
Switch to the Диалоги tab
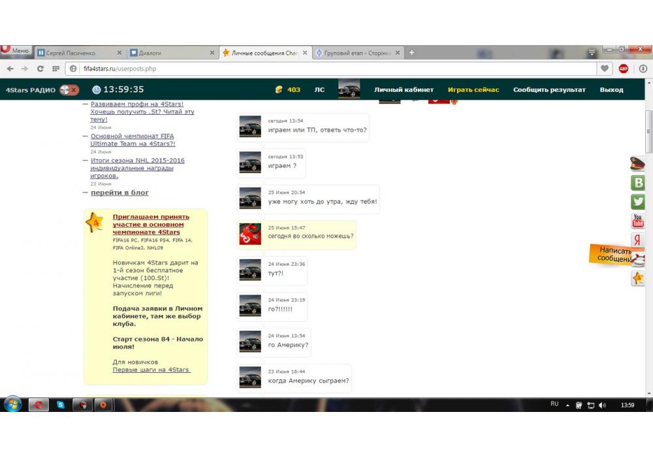click(171, 53)
